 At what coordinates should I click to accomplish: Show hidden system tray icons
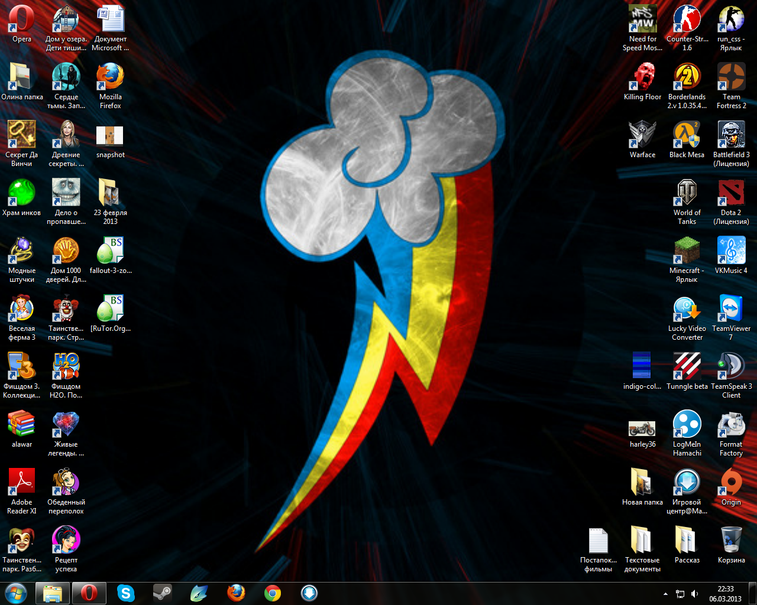point(665,594)
